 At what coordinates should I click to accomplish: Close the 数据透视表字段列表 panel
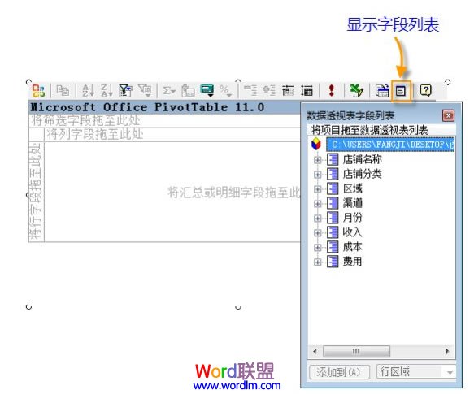point(448,115)
